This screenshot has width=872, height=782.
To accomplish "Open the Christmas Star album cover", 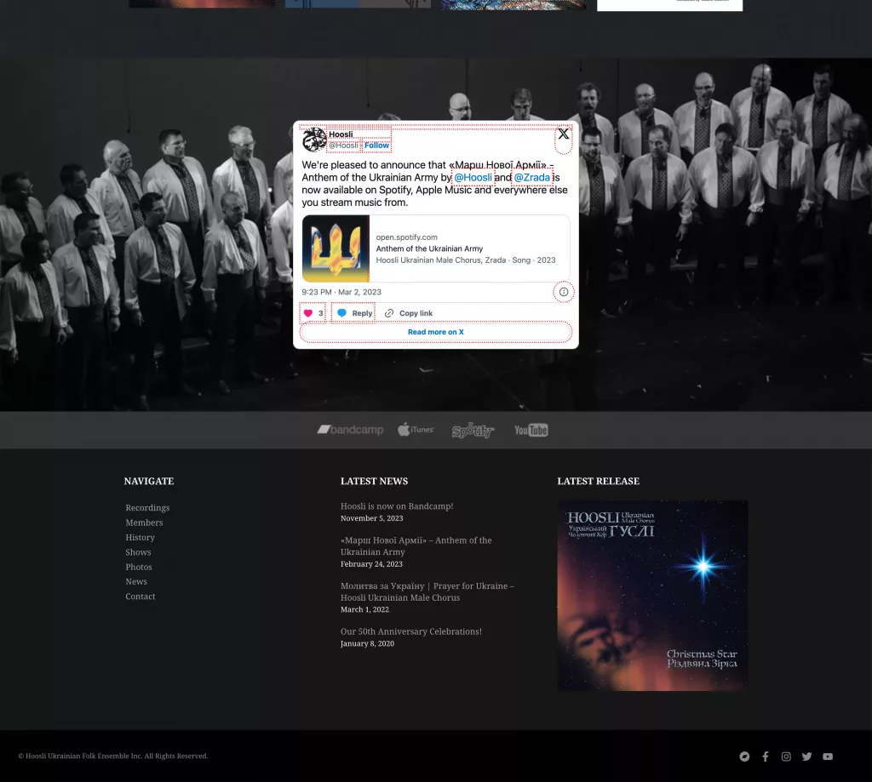I will 652,595.
